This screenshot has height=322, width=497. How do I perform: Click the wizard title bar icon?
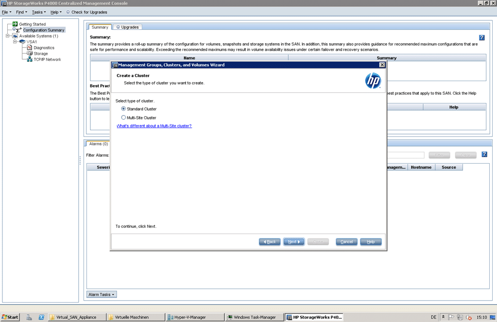(x=115, y=65)
